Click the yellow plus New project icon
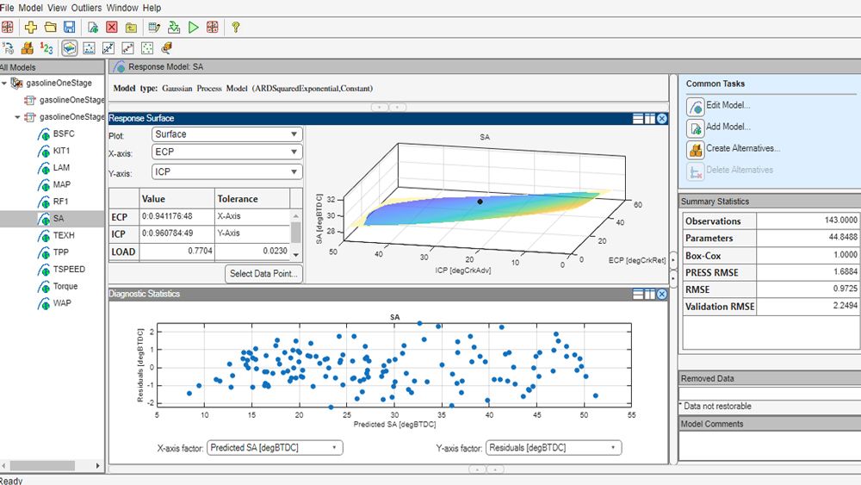Image resolution: width=861 pixels, height=485 pixels. click(31, 28)
